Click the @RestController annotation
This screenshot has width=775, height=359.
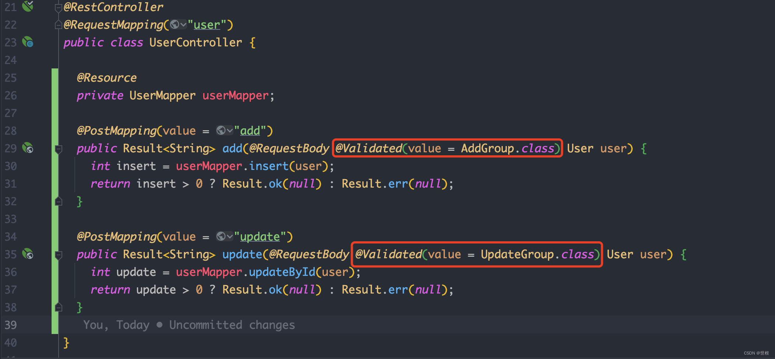coord(113,7)
